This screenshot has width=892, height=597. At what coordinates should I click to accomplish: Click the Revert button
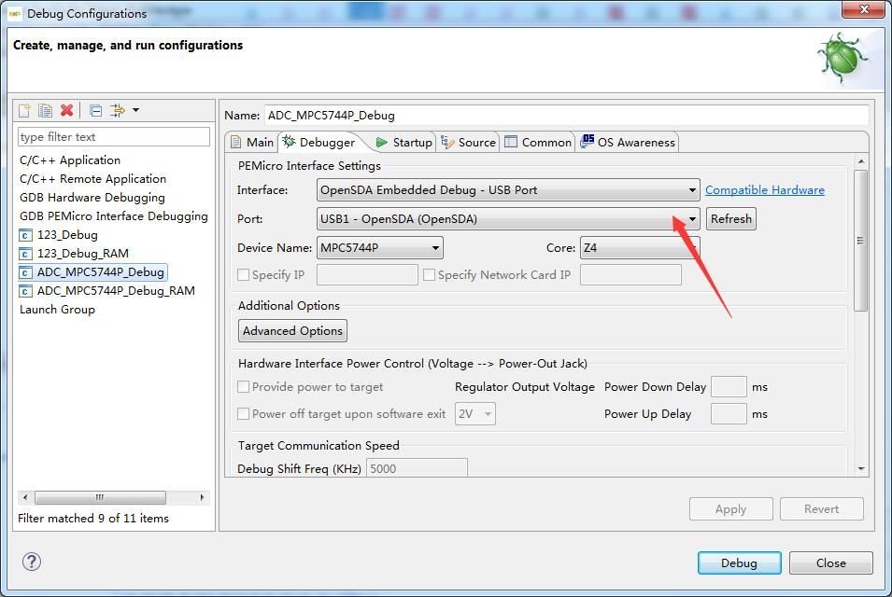pos(821,509)
